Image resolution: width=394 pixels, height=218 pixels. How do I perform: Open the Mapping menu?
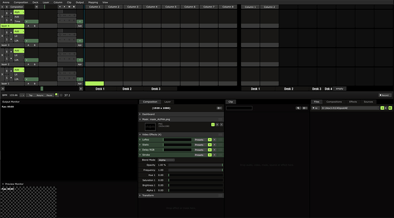93,2
